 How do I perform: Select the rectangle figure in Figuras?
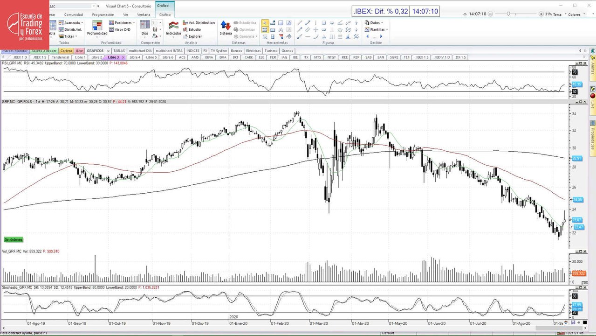324,23
